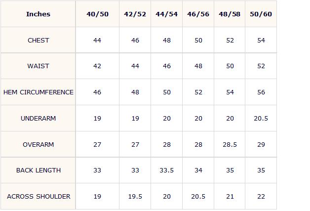Select the ACROSS SHOULDER row label
This screenshot has width=310, height=211.
[x=39, y=196]
